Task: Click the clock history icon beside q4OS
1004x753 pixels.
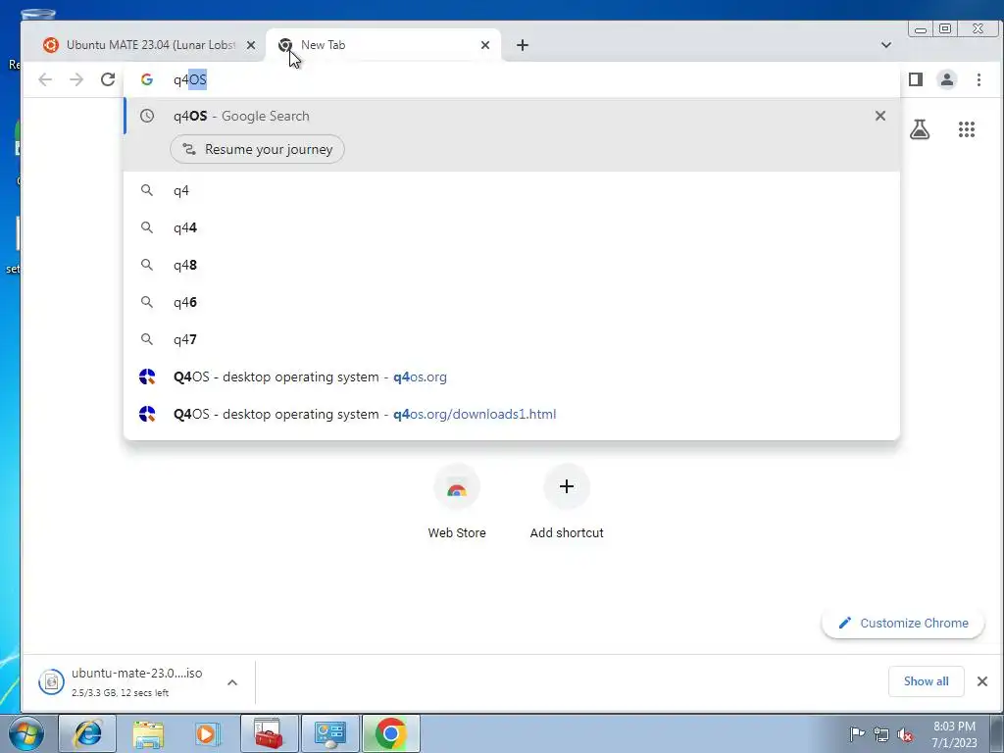Action: [147, 116]
